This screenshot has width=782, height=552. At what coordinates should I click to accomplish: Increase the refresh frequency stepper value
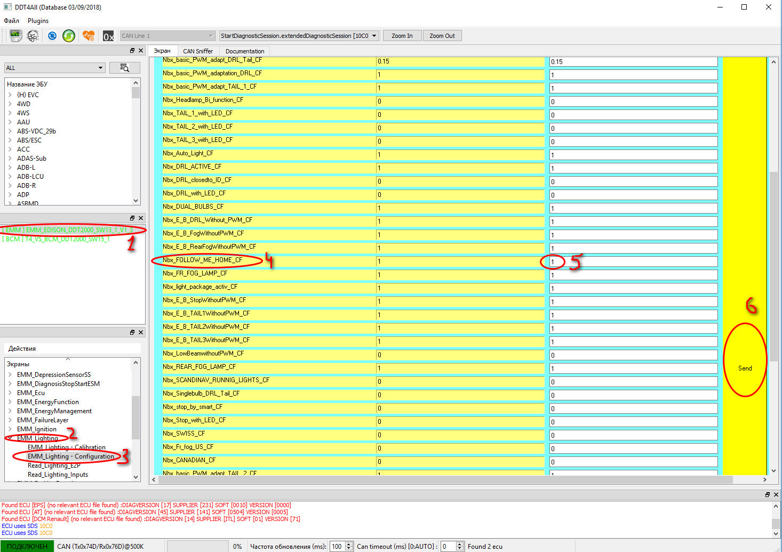tap(349, 544)
